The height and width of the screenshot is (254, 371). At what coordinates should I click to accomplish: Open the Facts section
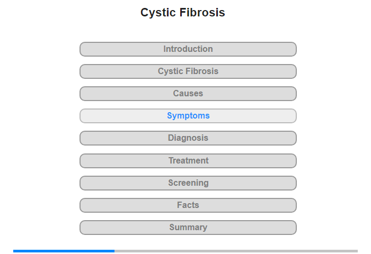point(188,205)
